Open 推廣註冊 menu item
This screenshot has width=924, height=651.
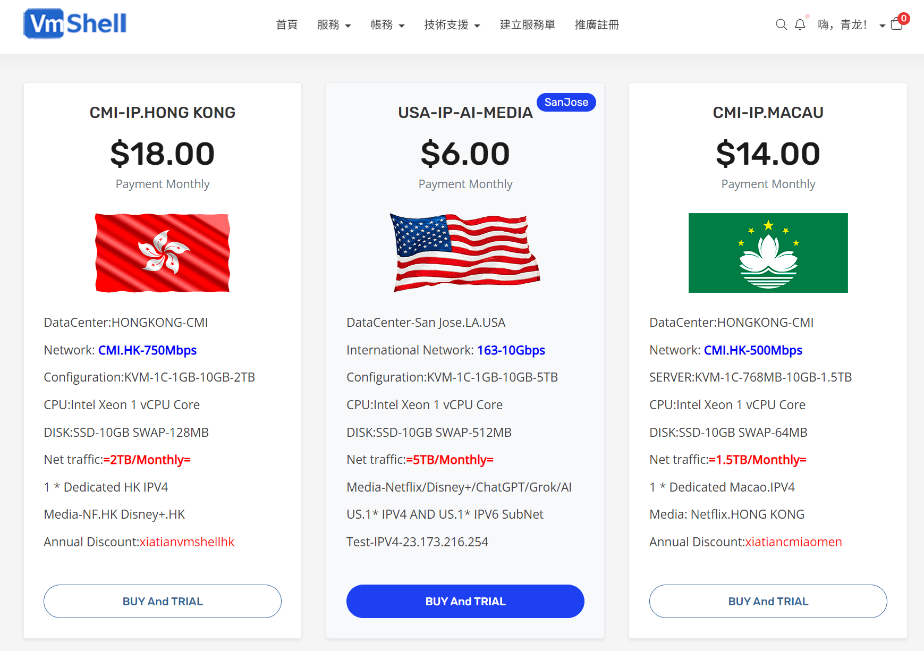click(597, 25)
